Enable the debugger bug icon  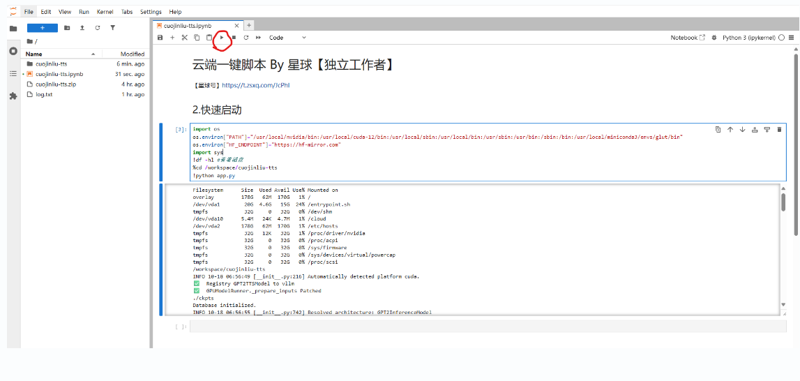714,38
